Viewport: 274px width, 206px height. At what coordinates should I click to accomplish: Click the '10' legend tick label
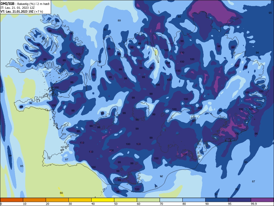[x=25, y=204]
